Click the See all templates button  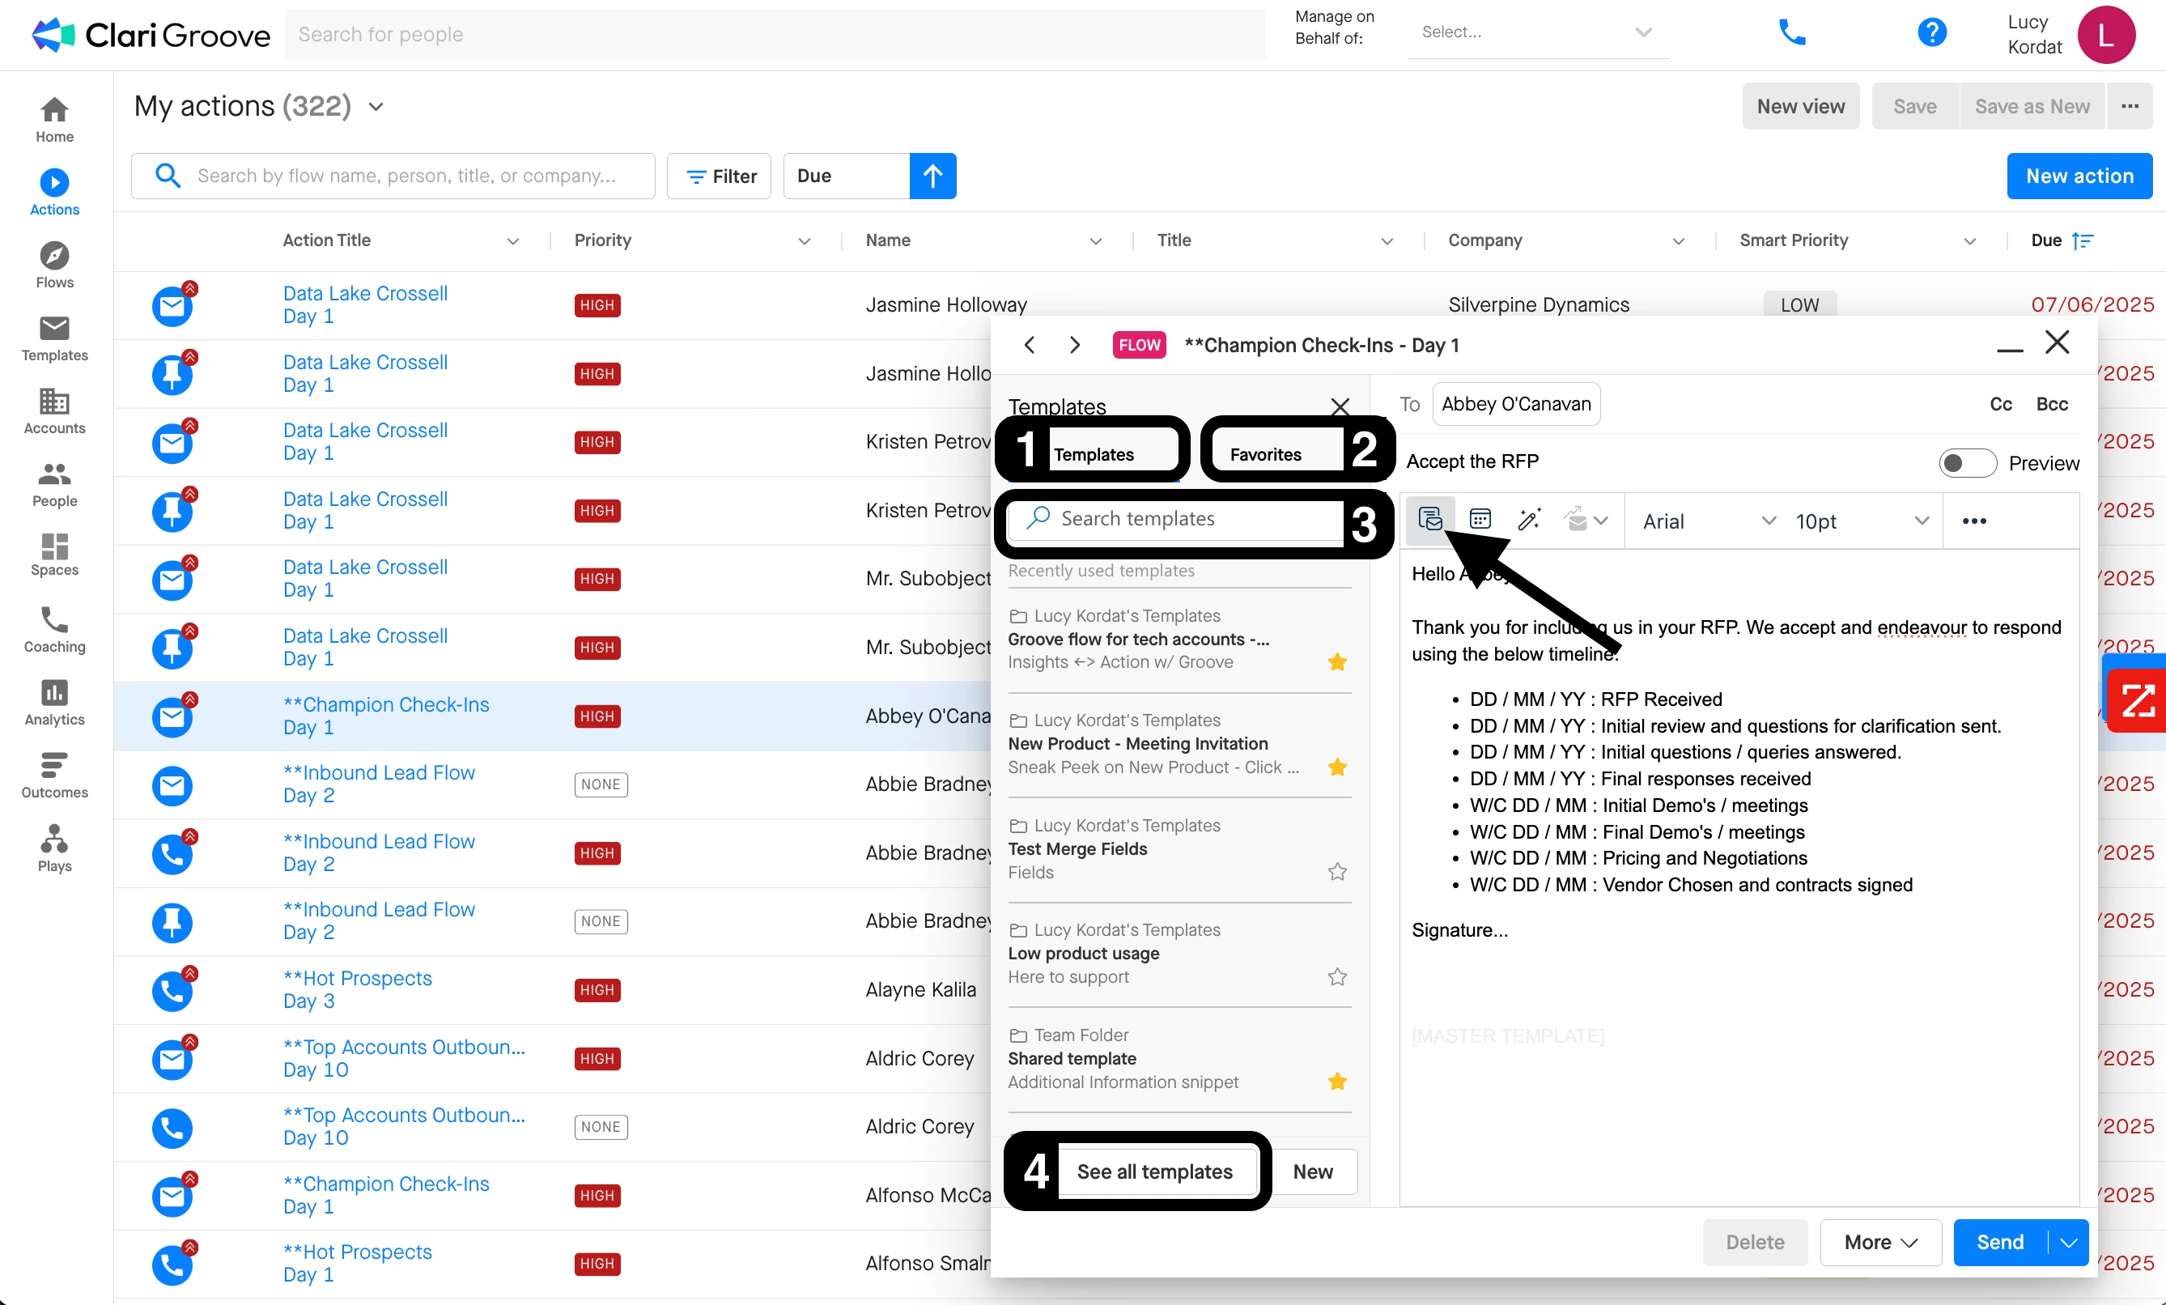pos(1154,1171)
